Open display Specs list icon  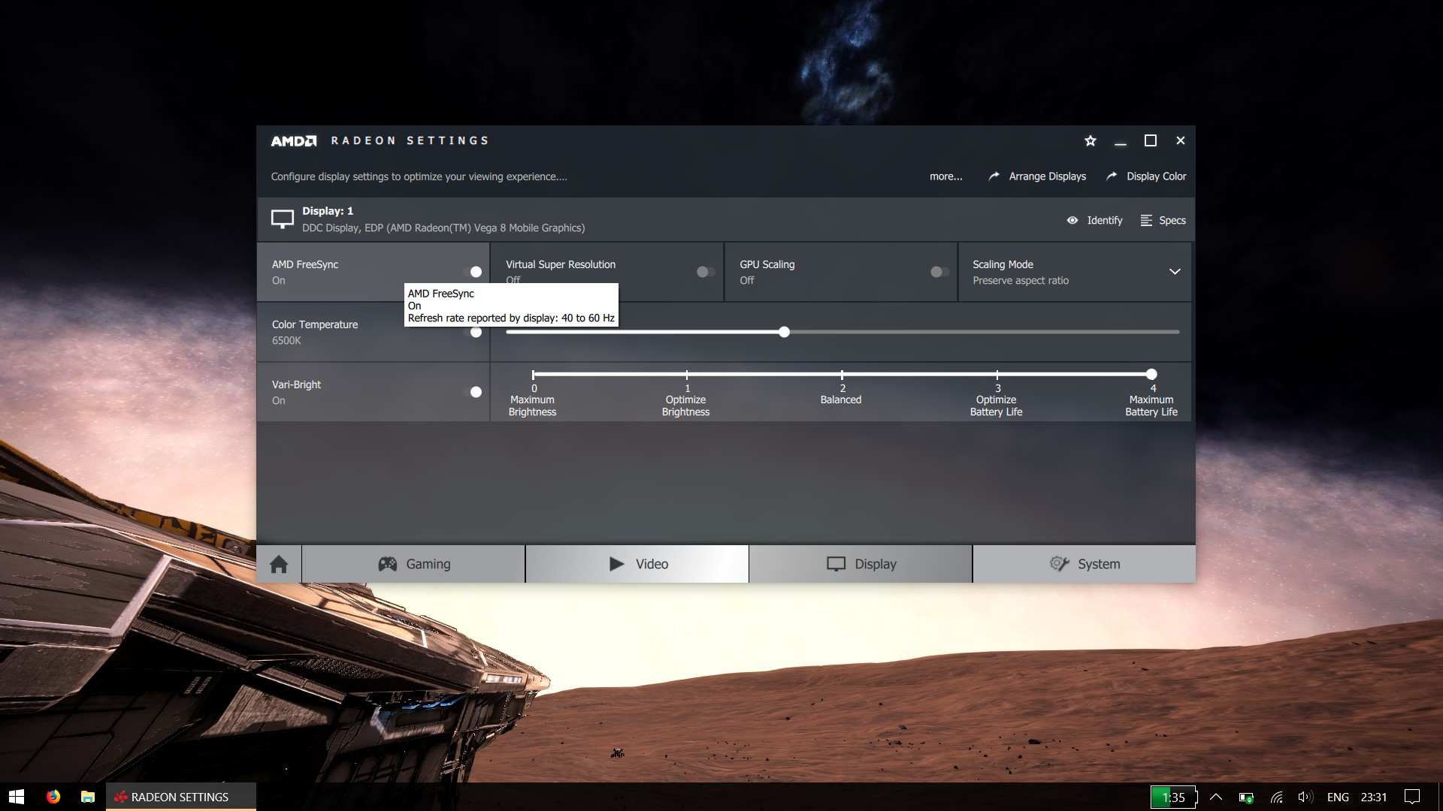[x=1146, y=220]
